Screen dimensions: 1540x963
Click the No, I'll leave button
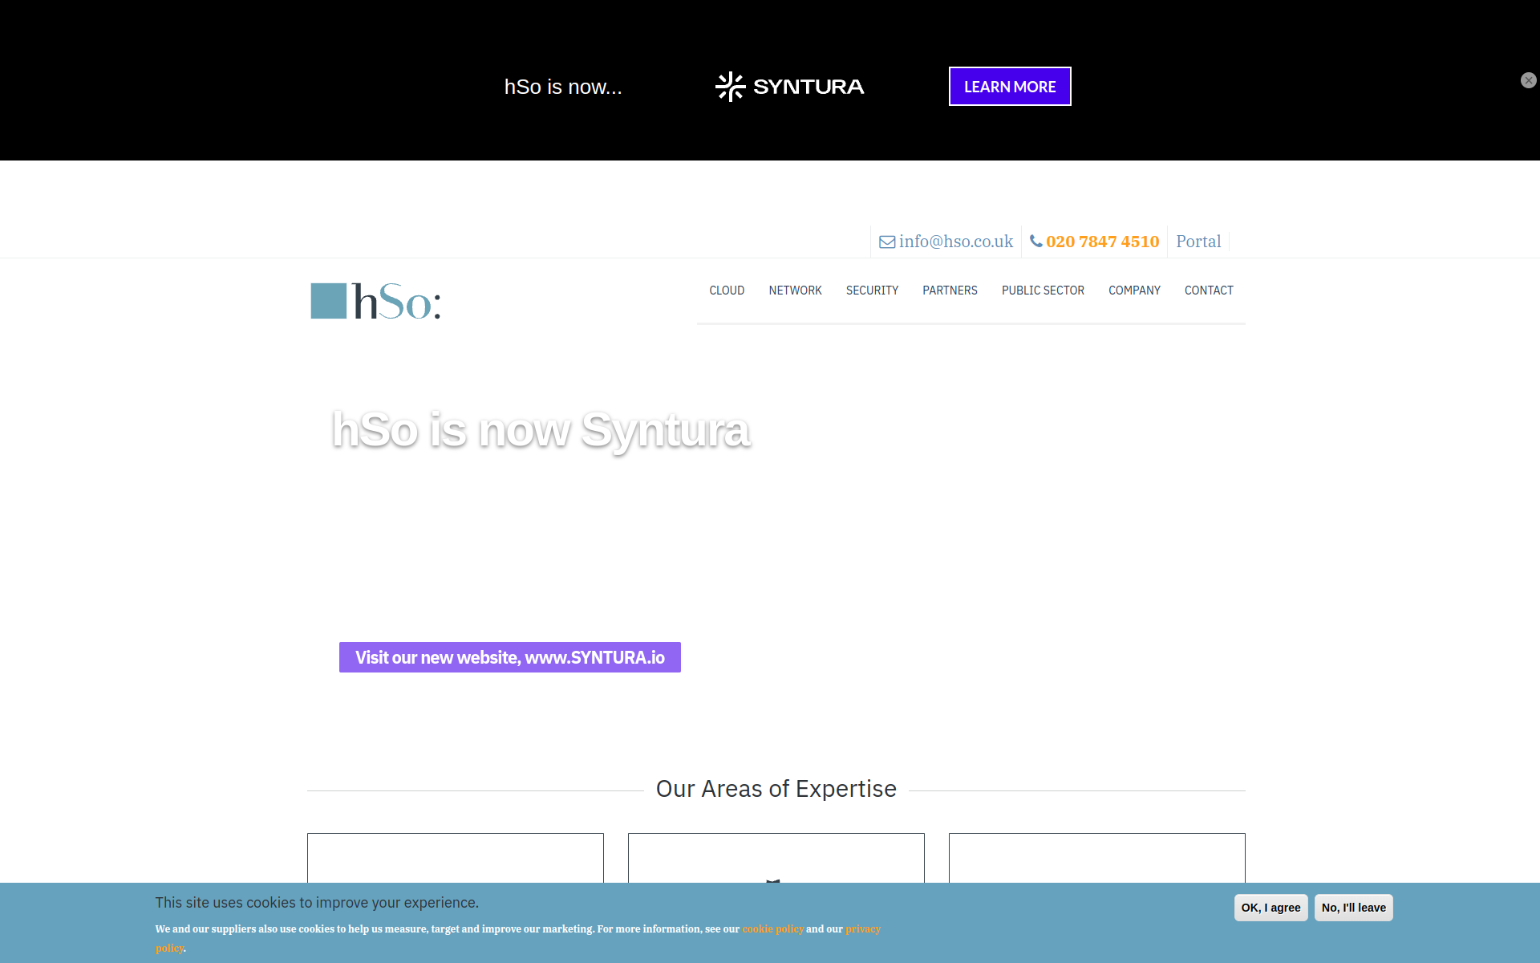pos(1354,908)
